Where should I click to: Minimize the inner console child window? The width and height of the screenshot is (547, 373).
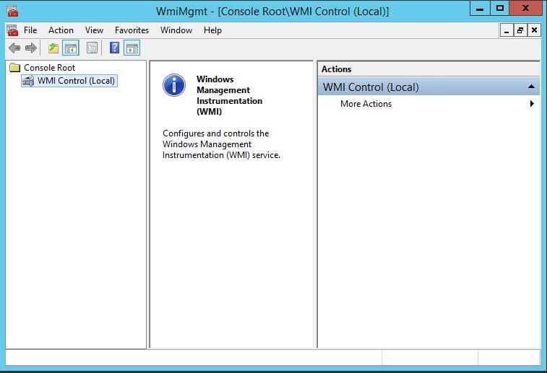point(507,30)
